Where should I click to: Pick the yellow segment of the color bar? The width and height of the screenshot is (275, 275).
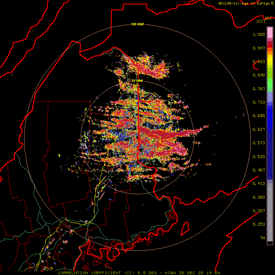point(270,60)
